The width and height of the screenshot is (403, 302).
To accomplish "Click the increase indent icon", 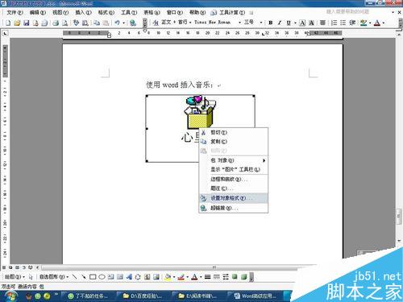I will pos(352,23).
